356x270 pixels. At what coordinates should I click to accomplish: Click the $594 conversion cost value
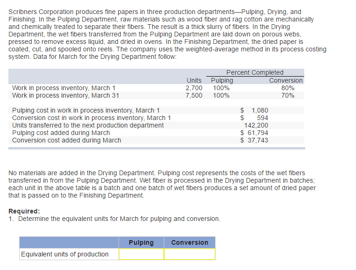pos(254,118)
